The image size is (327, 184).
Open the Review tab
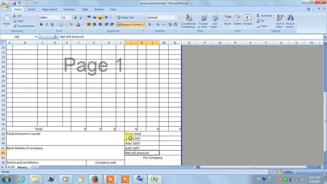(x=99, y=9)
